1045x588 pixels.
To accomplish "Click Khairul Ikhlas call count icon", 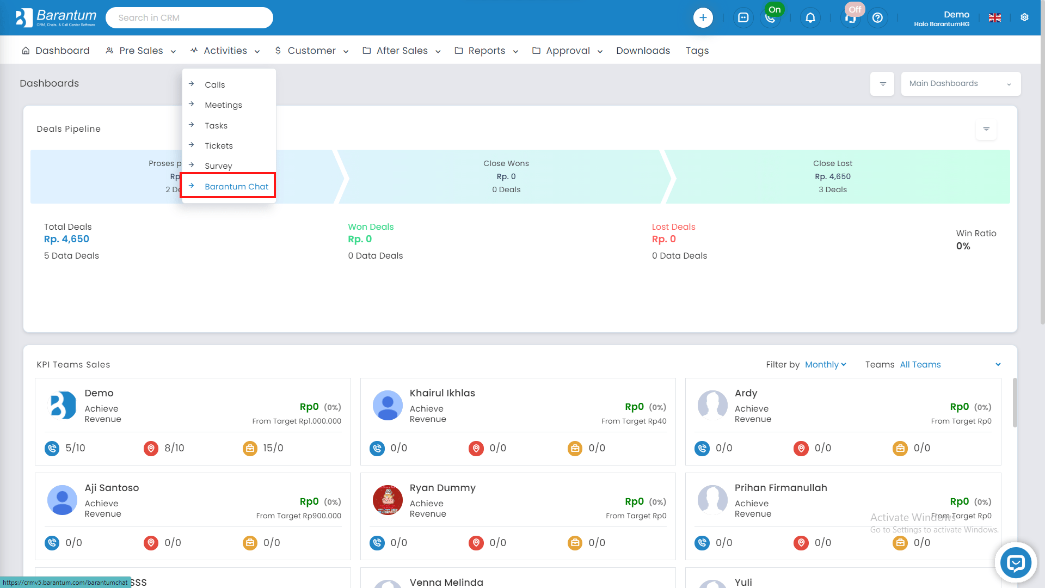I will [377, 449].
